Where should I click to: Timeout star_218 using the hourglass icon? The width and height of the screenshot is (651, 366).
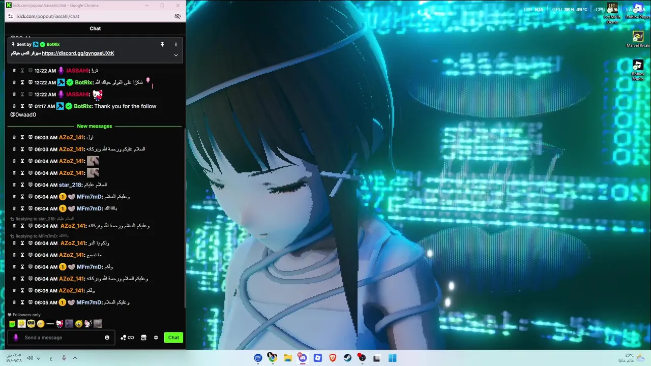pos(22,185)
